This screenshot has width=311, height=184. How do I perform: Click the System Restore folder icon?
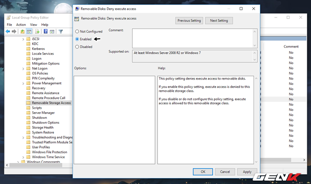28,133
